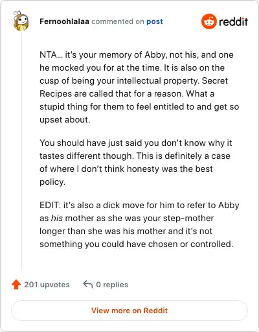This screenshot has width=259, height=332.
Task: Click the orange upvote arrow
Action: (x=16, y=285)
